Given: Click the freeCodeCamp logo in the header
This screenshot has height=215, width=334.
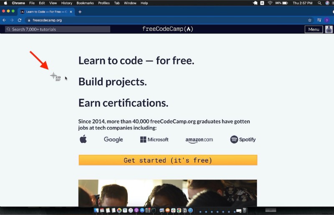Looking at the screenshot, I should pos(168,29).
